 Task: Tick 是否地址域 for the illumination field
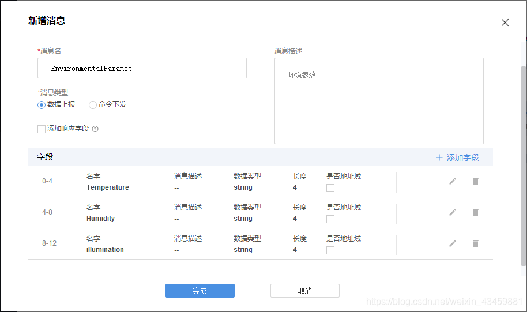330,250
